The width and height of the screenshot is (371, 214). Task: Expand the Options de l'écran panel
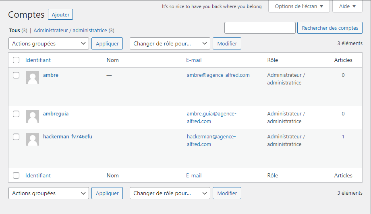pyautogui.click(x=299, y=6)
